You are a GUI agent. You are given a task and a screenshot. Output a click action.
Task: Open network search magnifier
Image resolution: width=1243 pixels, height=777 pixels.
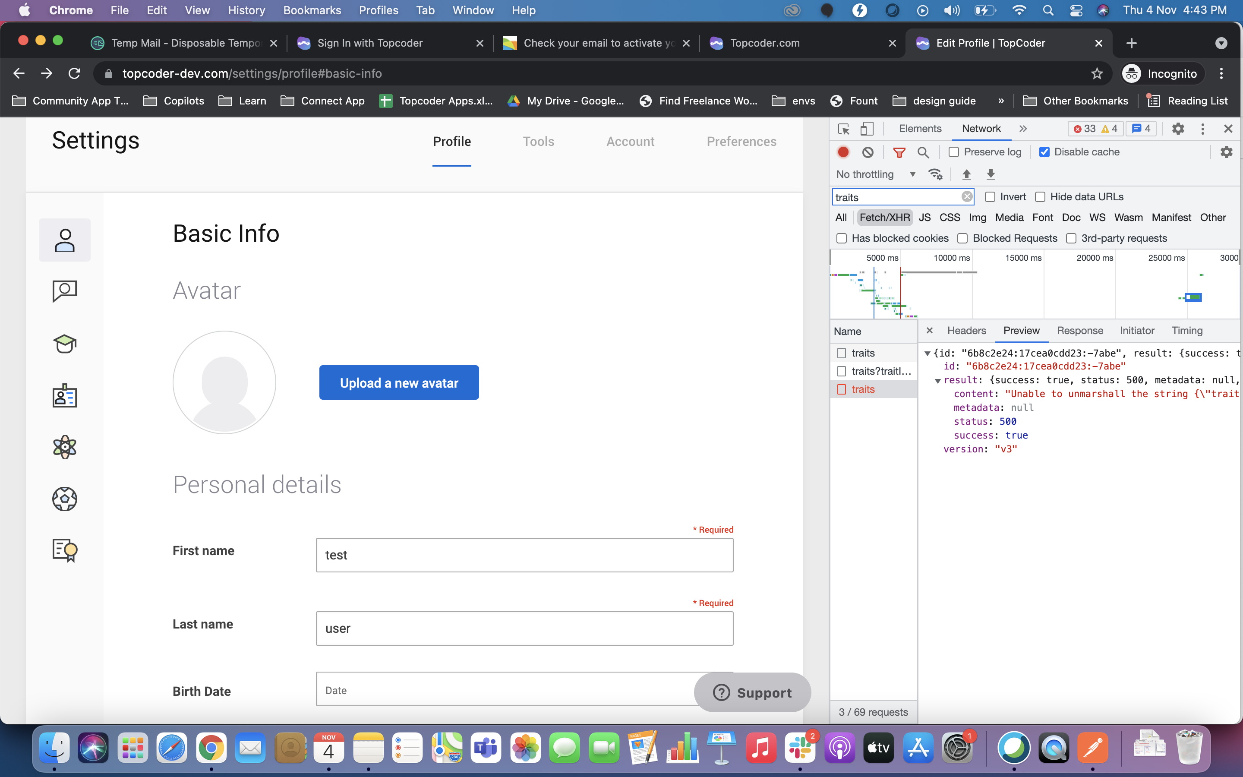pyautogui.click(x=923, y=152)
